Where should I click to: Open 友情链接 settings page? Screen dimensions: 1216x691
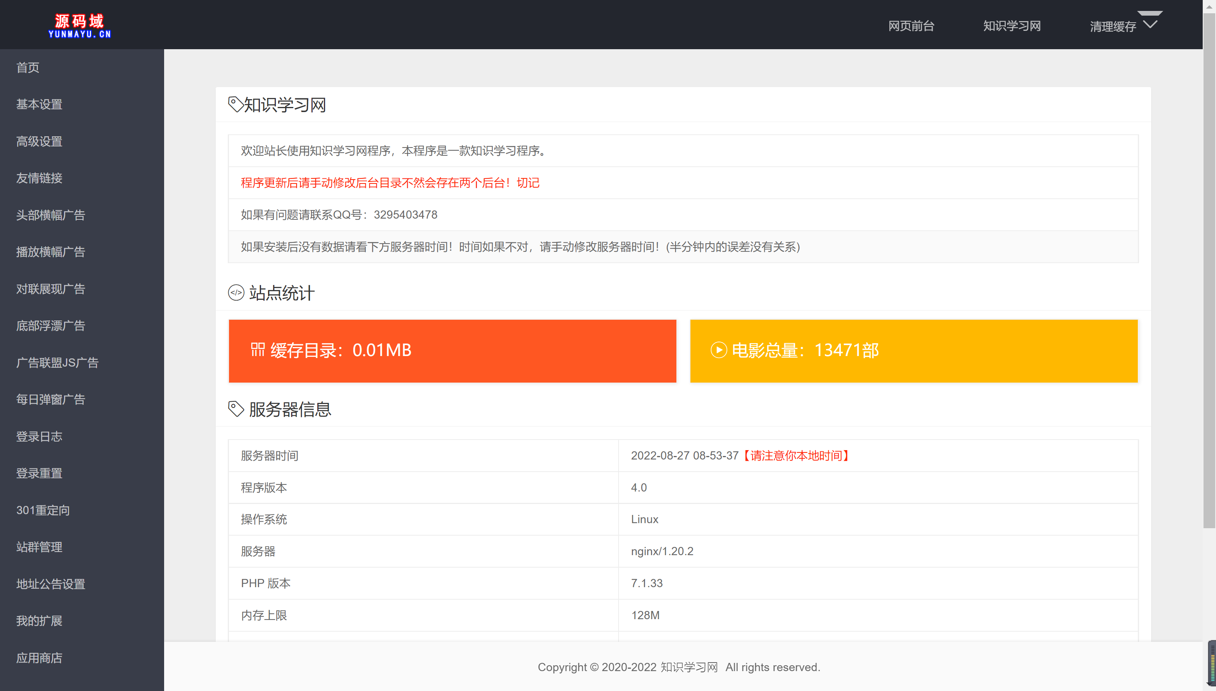[39, 178]
